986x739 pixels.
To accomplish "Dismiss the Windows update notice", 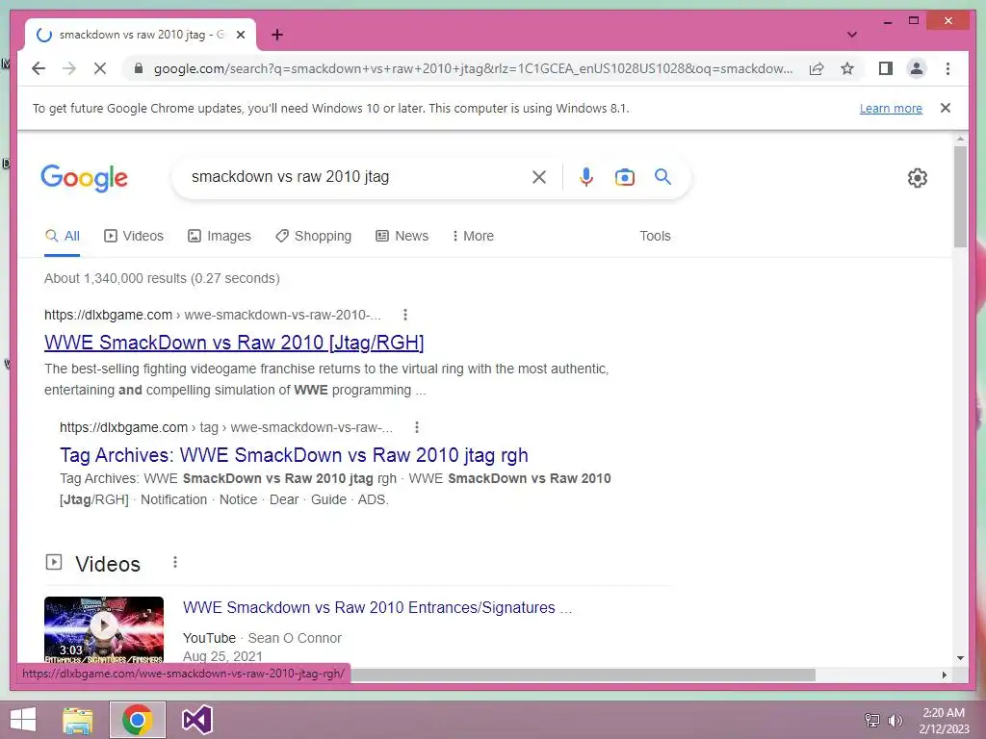I will click(x=945, y=108).
